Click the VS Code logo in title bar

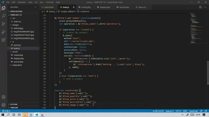click(x=3, y=2)
